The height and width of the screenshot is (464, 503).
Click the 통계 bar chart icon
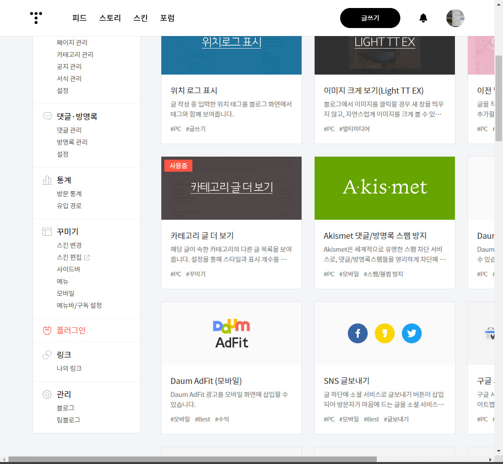coord(47,180)
